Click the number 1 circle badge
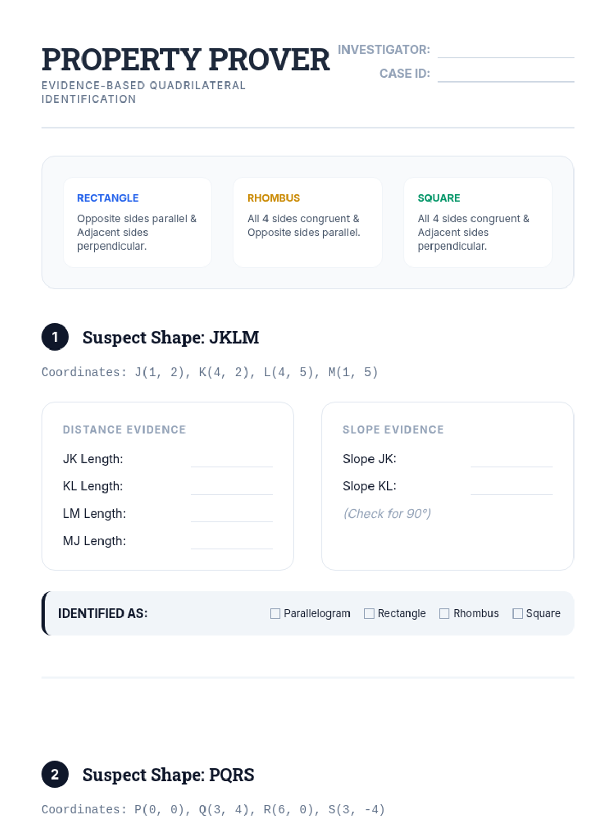Image resolution: width=615 pixels, height=820 pixels. [55, 337]
